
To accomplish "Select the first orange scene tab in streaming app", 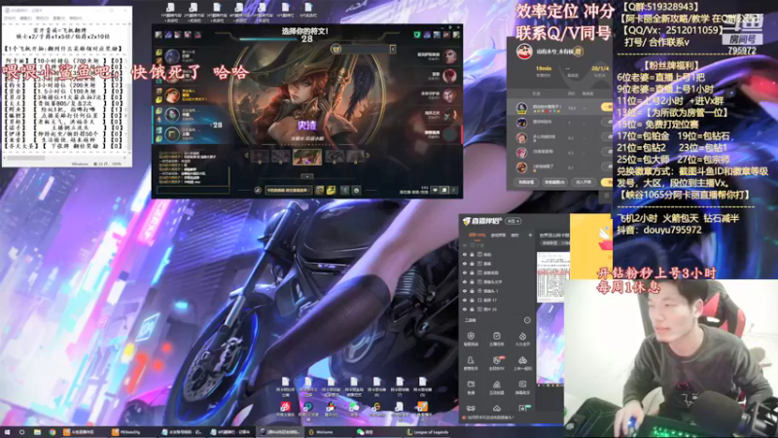I will pyautogui.click(x=477, y=235).
